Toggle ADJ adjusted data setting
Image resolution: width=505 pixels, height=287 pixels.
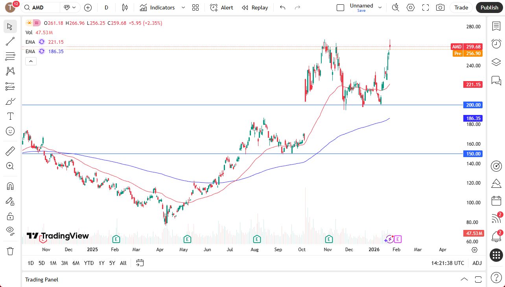click(x=477, y=263)
